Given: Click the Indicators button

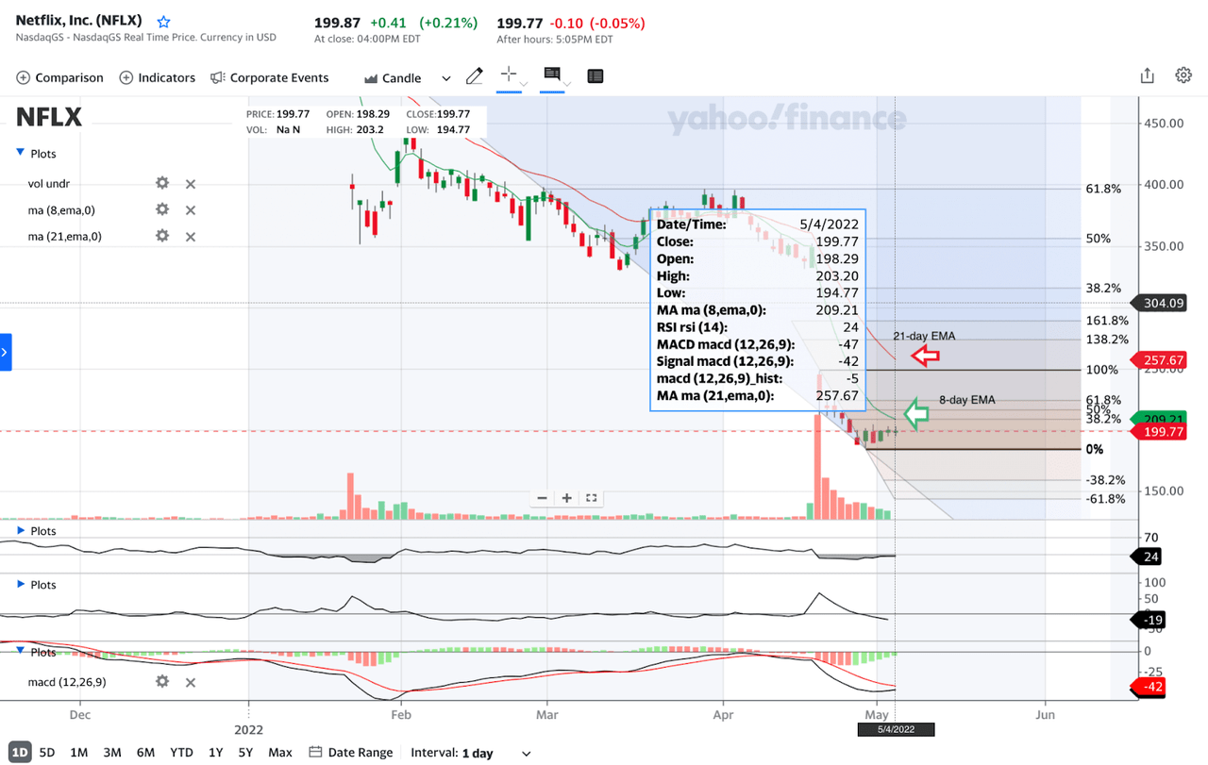Looking at the screenshot, I should [157, 77].
